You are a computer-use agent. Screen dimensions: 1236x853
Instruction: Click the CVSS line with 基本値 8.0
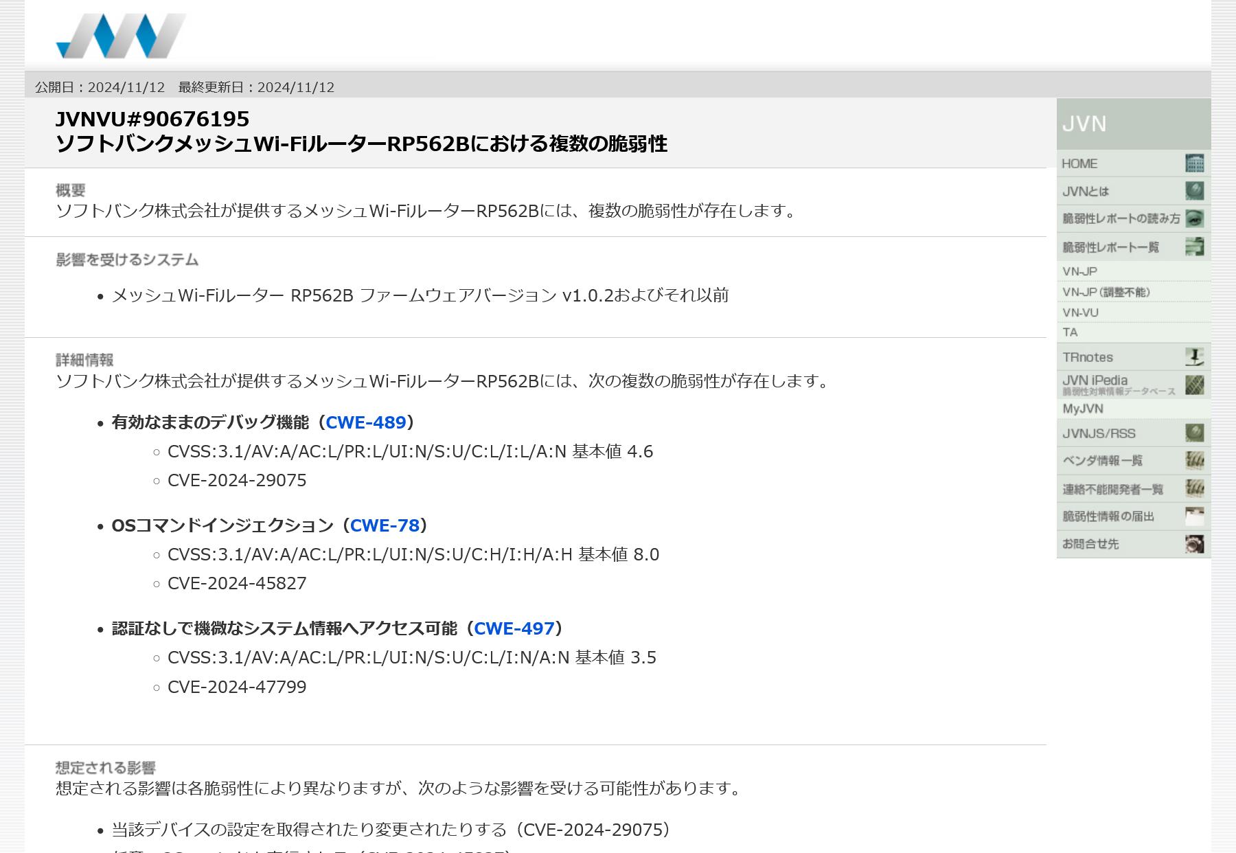(x=413, y=554)
